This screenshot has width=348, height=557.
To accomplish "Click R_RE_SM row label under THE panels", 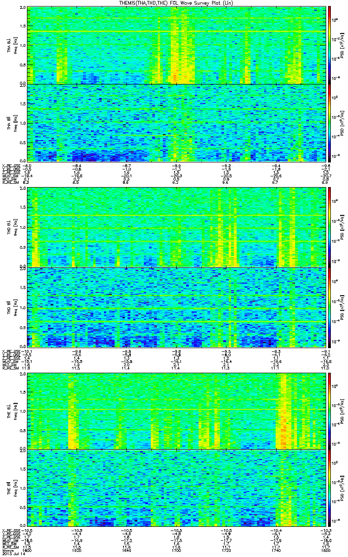I will click(x=10, y=548).
